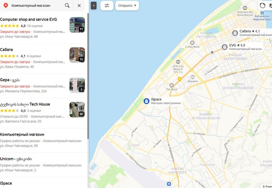This screenshot has height=188, width=272.
Task: Click the Credo Bank map icon
Action: pyautogui.click(x=192, y=43)
